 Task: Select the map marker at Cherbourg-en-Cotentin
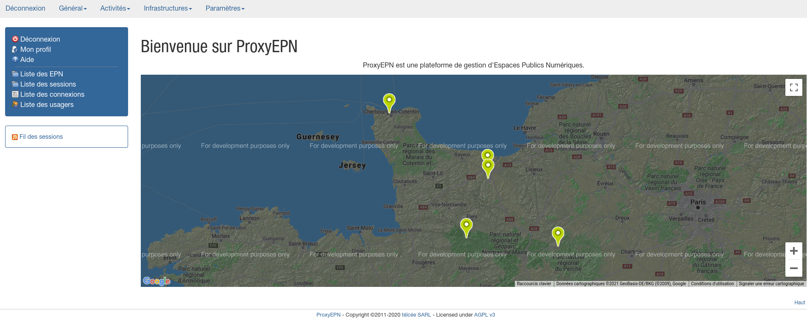click(389, 101)
